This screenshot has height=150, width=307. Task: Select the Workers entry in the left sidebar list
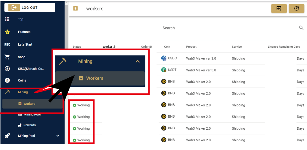tap(32, 103)
